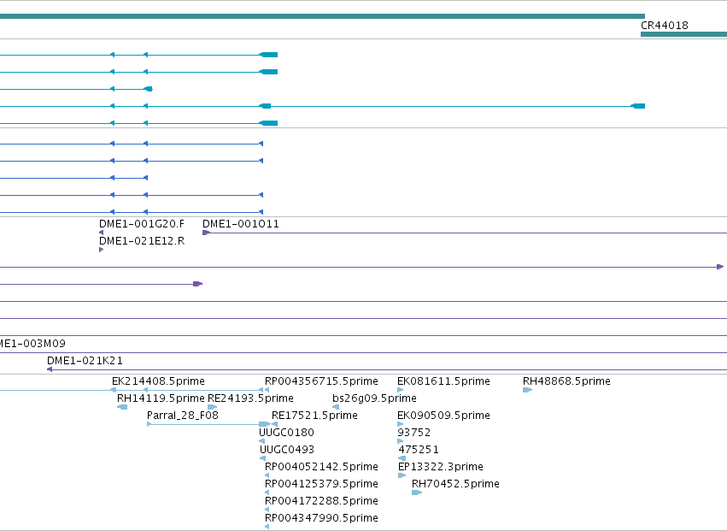Click the RP004052142.5prime label
The width and height of the screenshot is (727, 531).
tap(321, 467)
